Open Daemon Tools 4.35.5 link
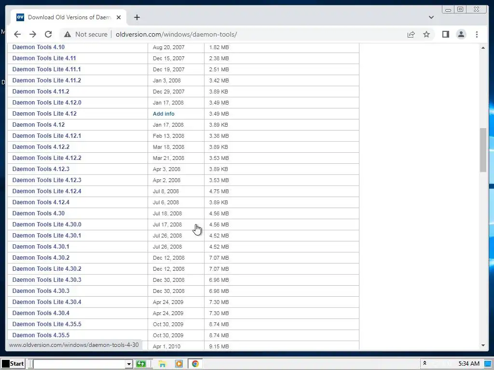This screenshot has height=370, width=494. pyautogui.click(x=41, y=335)
